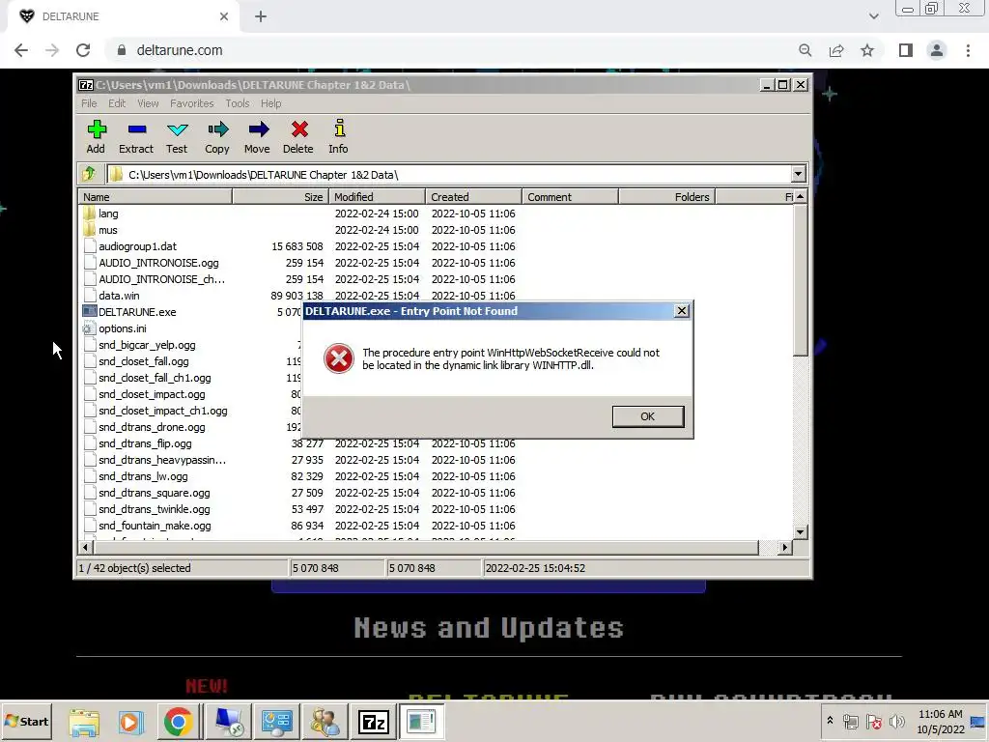This screenshot has height=742, width=989.
Task: Click the 7-Zip folder path field
Action: tap(449, 174)
